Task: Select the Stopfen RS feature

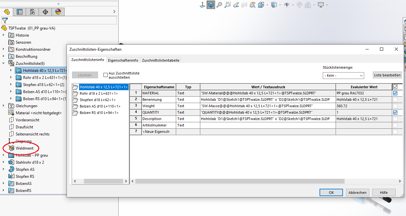Action: 25,177
